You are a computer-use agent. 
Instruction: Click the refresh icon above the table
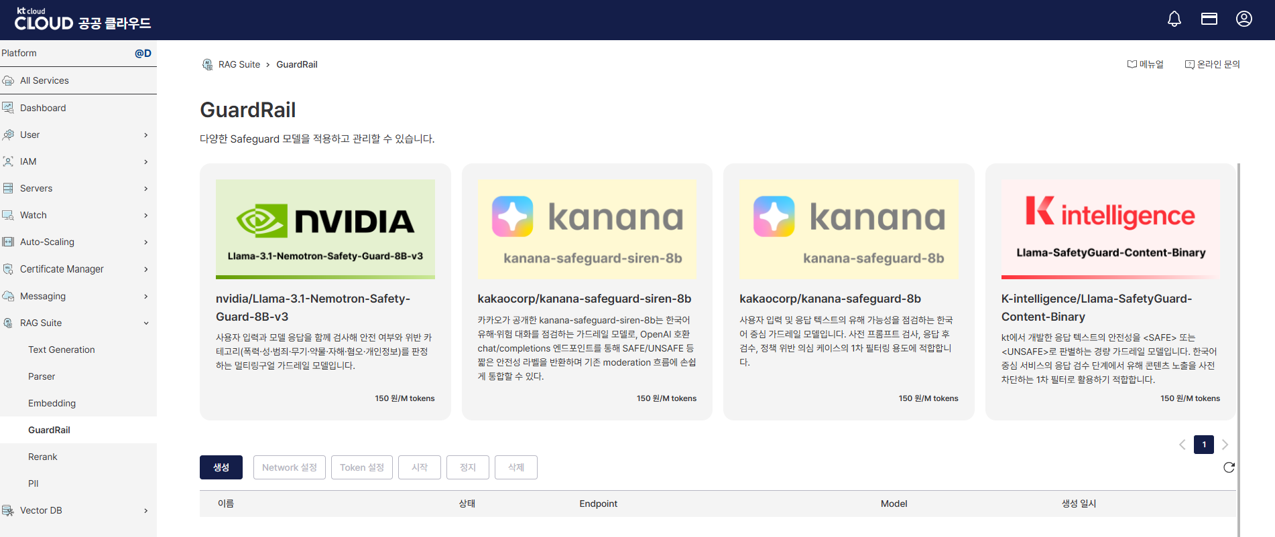click(x=1229, y=467)
